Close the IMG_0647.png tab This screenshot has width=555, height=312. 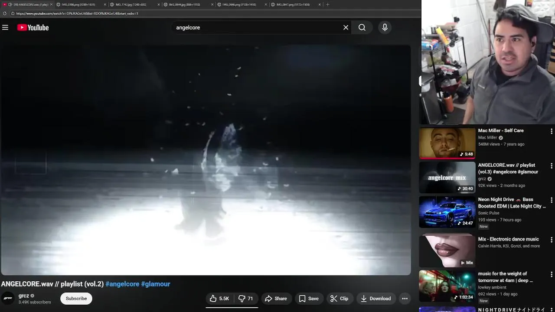point(320,4)
